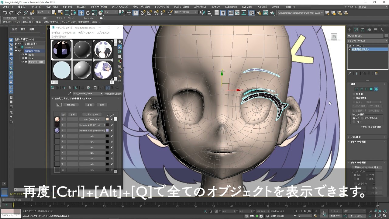Open the Rendered Frame Window icon

click(266, 12)
